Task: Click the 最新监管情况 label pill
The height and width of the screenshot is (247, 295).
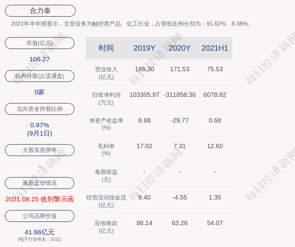Action: [40, 183]
